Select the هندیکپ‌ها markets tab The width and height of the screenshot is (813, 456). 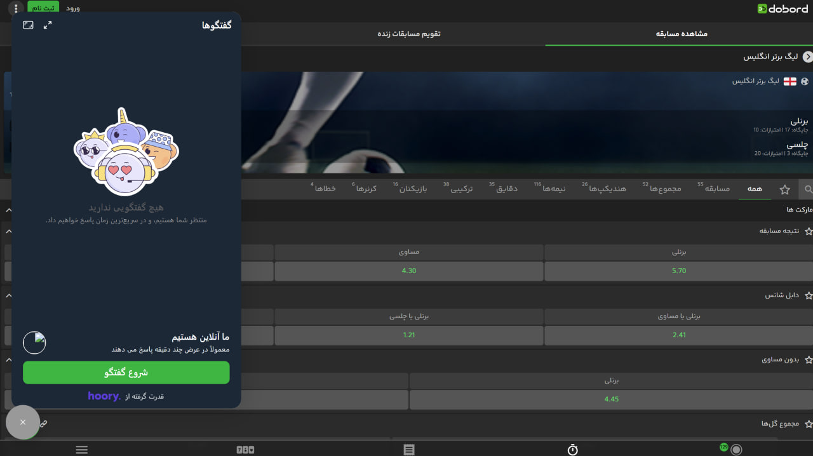coord(607,189)
